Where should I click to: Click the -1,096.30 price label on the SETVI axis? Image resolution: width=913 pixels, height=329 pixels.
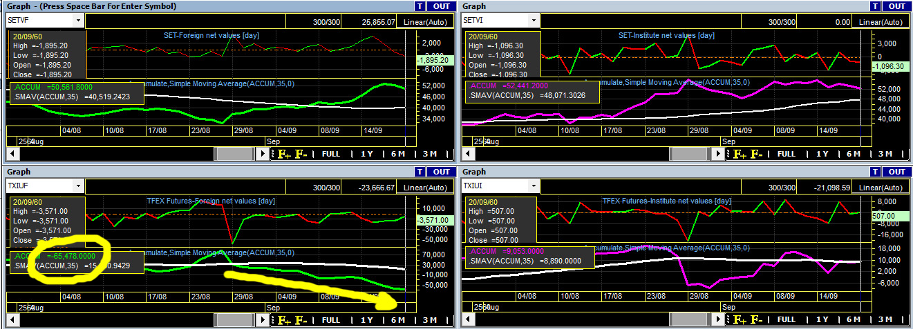tap(890, 66)
